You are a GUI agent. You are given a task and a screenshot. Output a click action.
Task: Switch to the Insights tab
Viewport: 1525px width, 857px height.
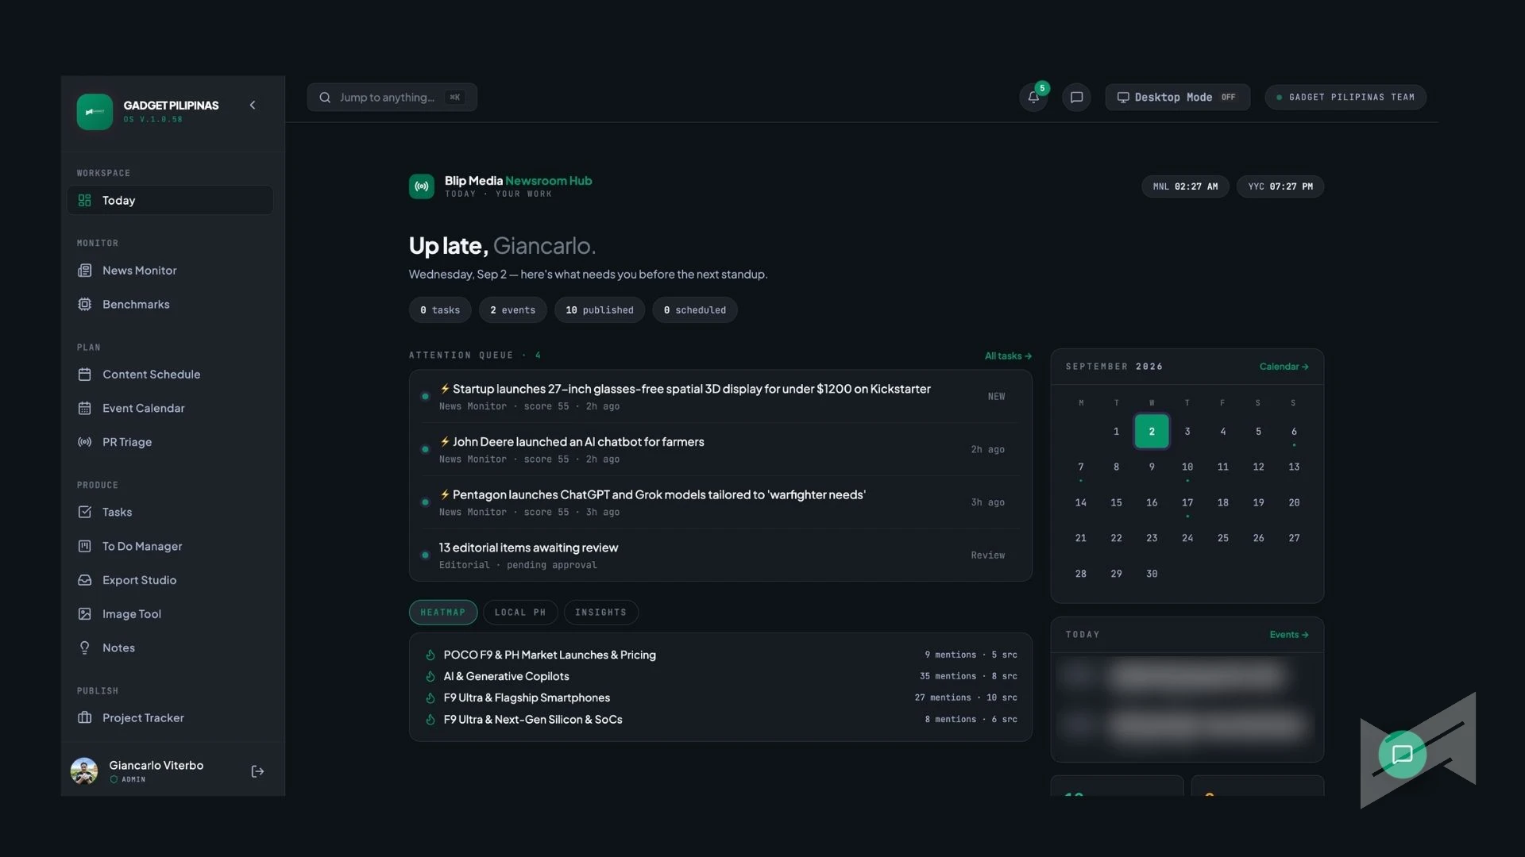click(600, 613)
